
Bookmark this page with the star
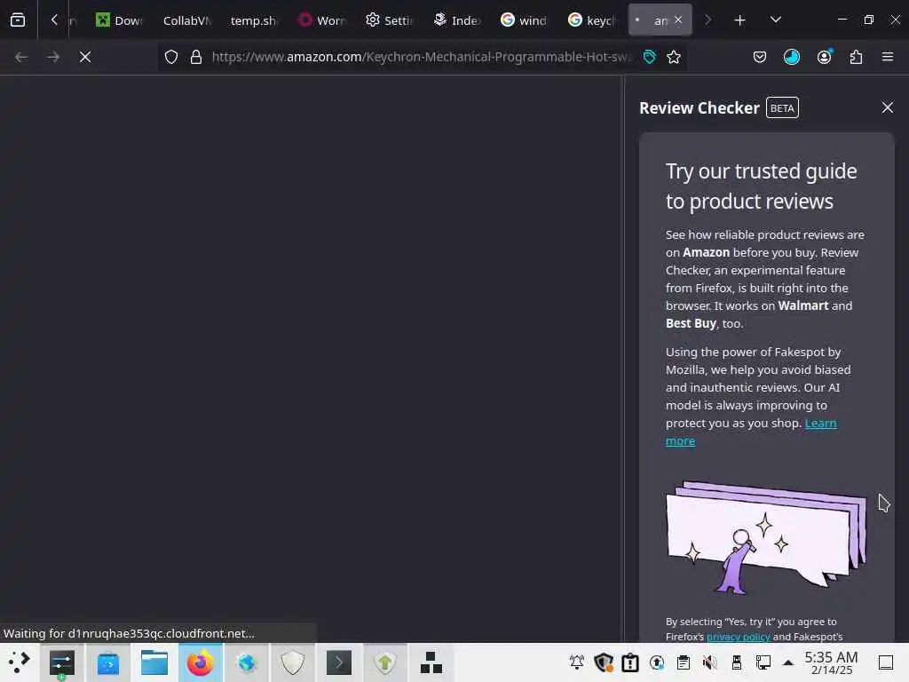(674, 57)
